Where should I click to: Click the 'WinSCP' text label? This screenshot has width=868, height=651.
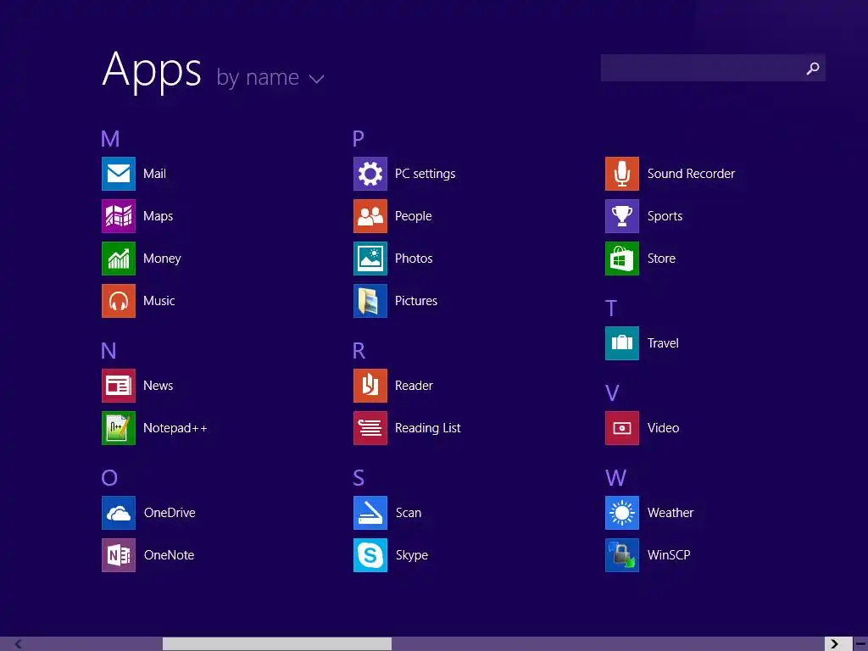(669, 555)
